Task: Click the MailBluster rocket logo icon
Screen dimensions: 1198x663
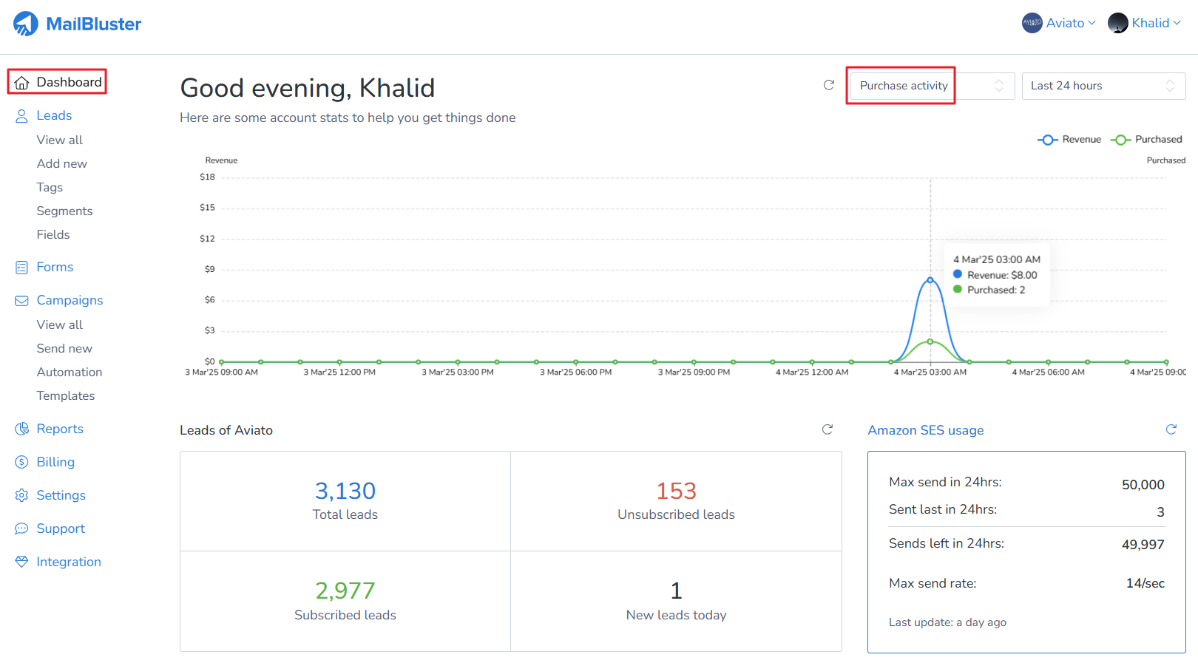Action: pyautogui.click(x=26, y=24)
